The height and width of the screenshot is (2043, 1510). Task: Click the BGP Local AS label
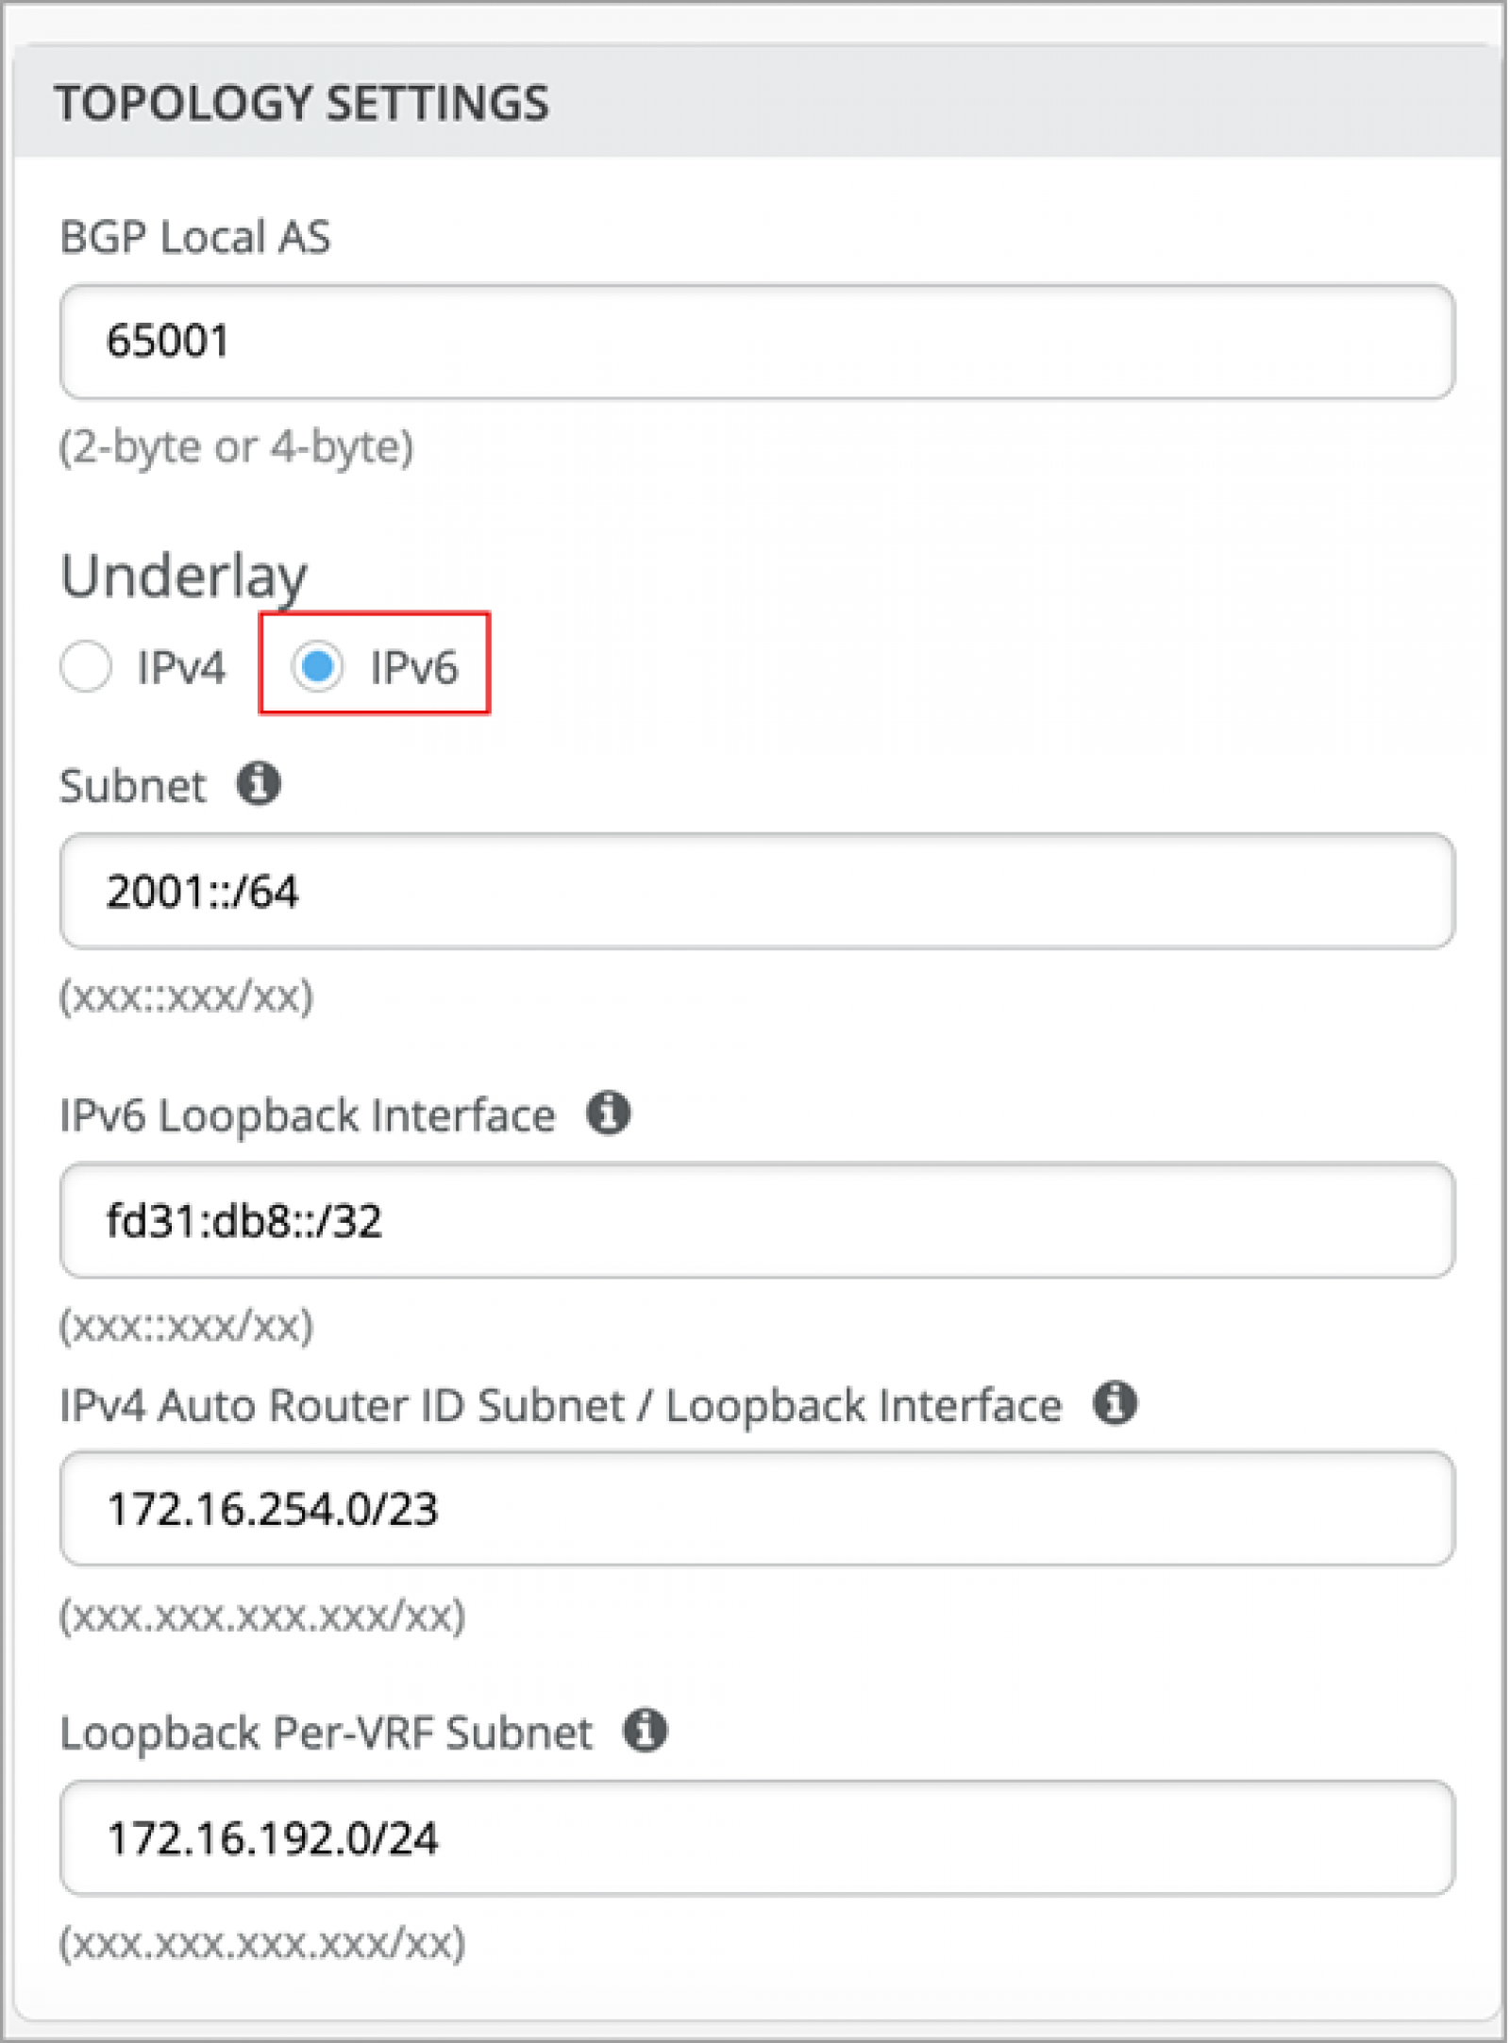[195, 237]
